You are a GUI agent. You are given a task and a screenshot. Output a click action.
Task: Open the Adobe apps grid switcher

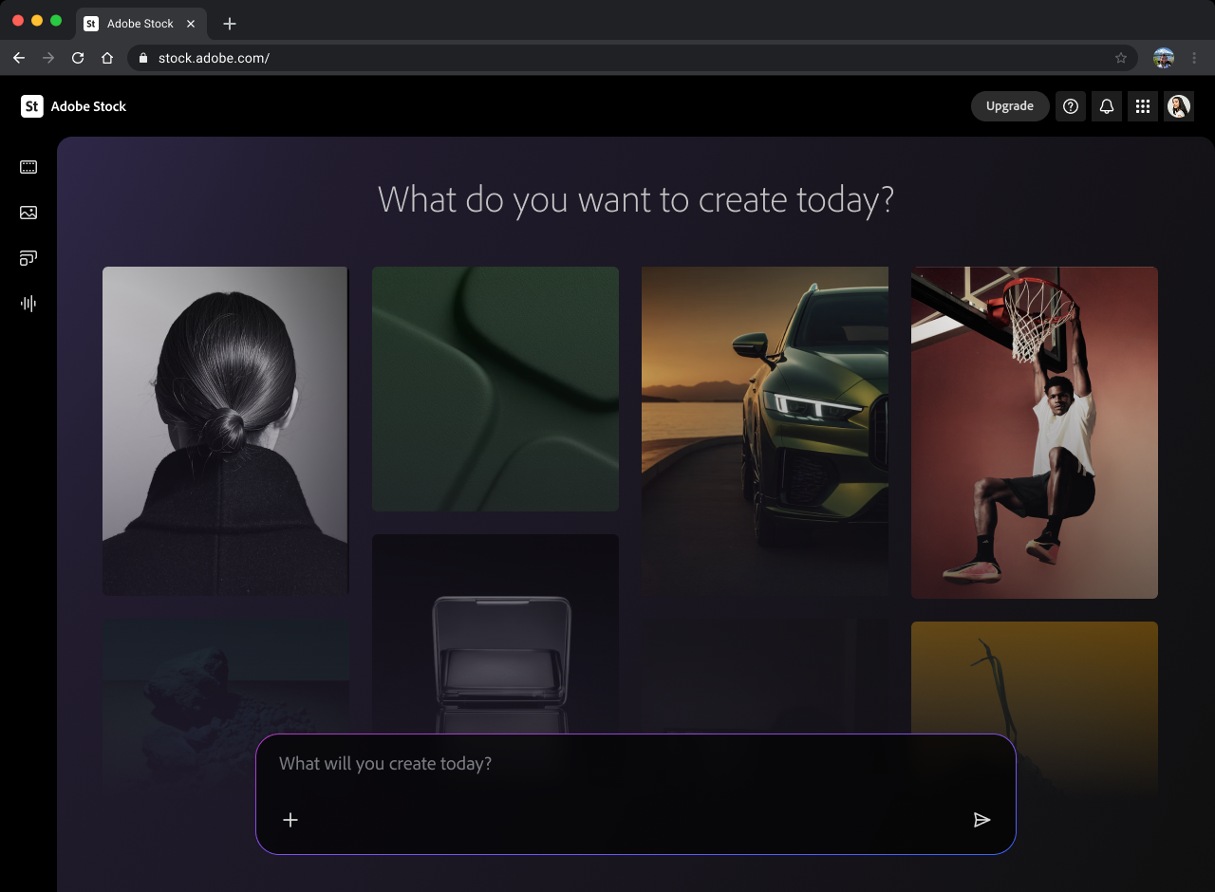[x=1143, y=106]
